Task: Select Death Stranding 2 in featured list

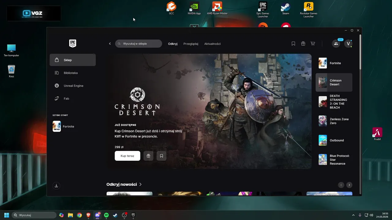Action: pyautogui.click(x=334, y=102)
